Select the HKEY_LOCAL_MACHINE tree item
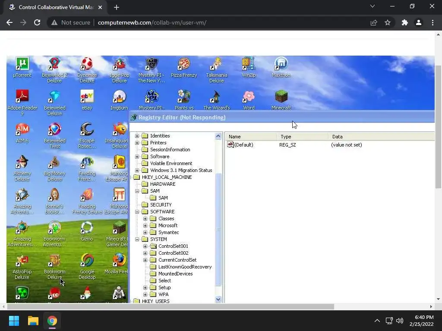This screenshot has width=442, height=331. (167, 177)
